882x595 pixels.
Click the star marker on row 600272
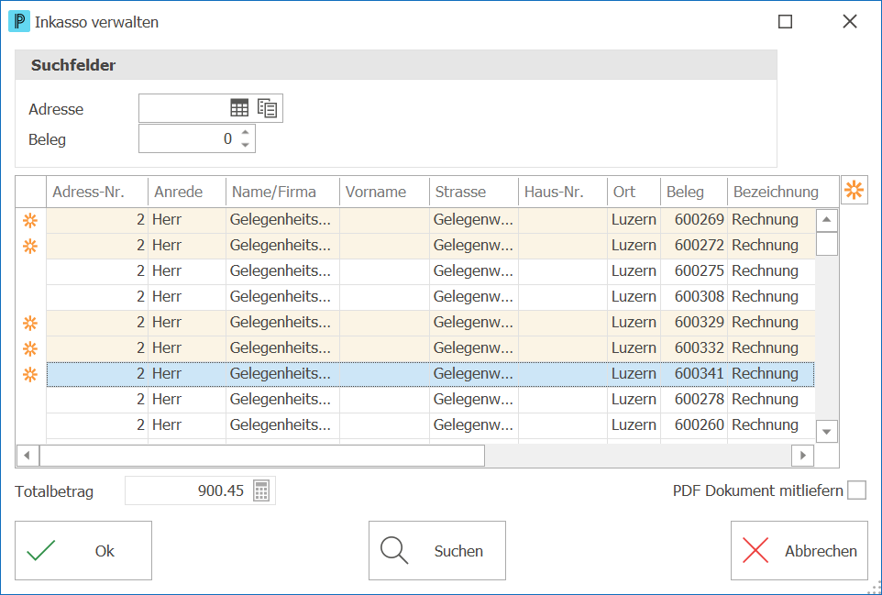pyautogui.click(x=30, y=246)
